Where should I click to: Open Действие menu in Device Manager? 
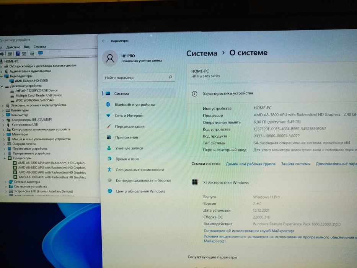pyautogui.click(x=13, y=47)
